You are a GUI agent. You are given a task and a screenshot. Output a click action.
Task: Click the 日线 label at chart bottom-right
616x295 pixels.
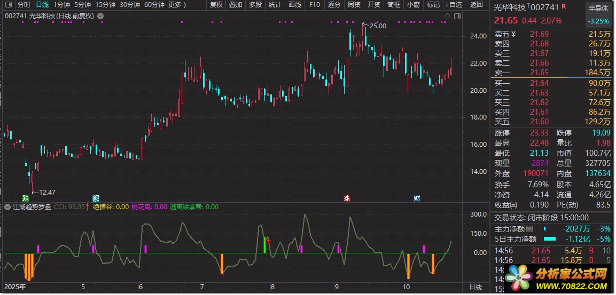tap(475, 287)
